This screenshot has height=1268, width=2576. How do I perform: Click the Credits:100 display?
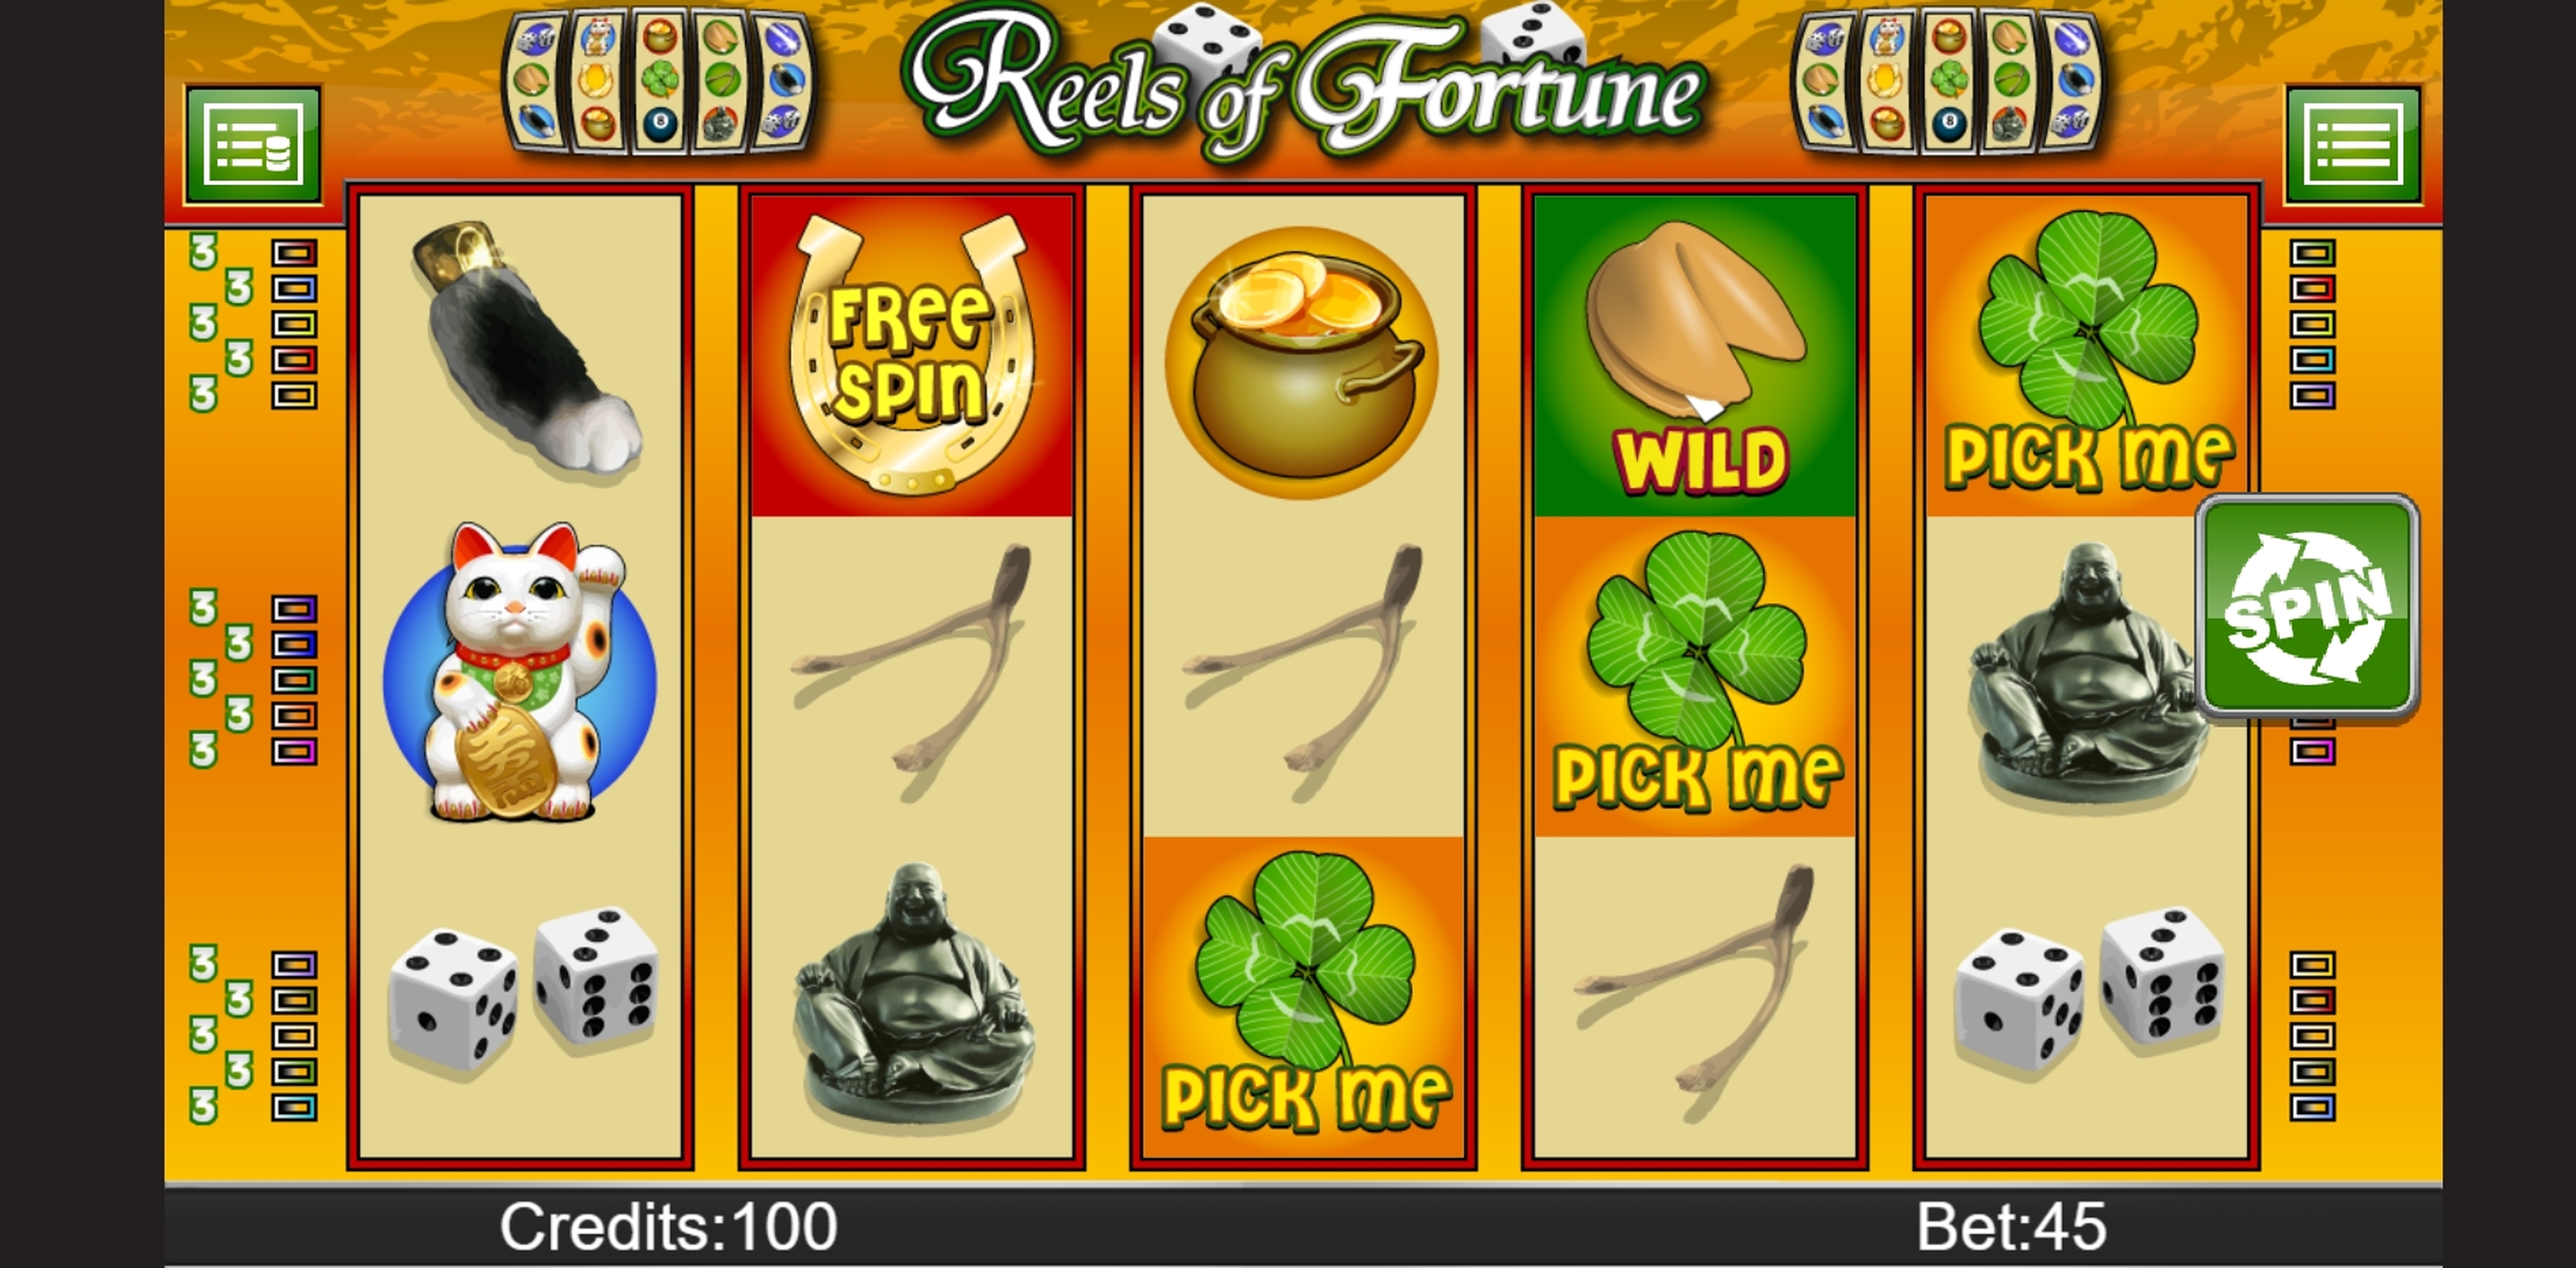coord(668,1226)
